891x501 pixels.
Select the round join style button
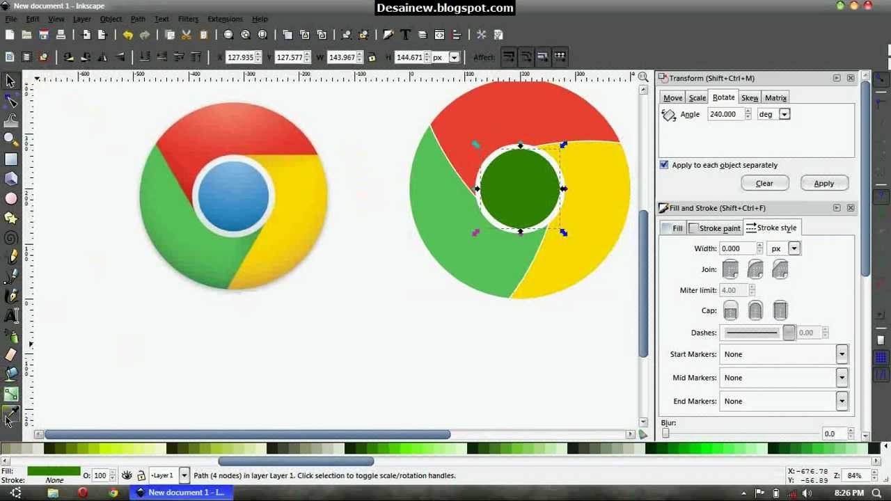pyautogui.click(x=755, y=269)
